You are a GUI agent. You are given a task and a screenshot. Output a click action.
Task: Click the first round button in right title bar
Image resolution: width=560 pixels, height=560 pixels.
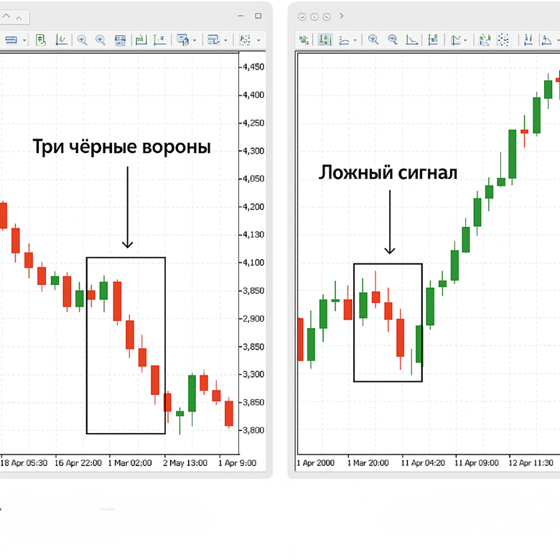click(302, 16)
